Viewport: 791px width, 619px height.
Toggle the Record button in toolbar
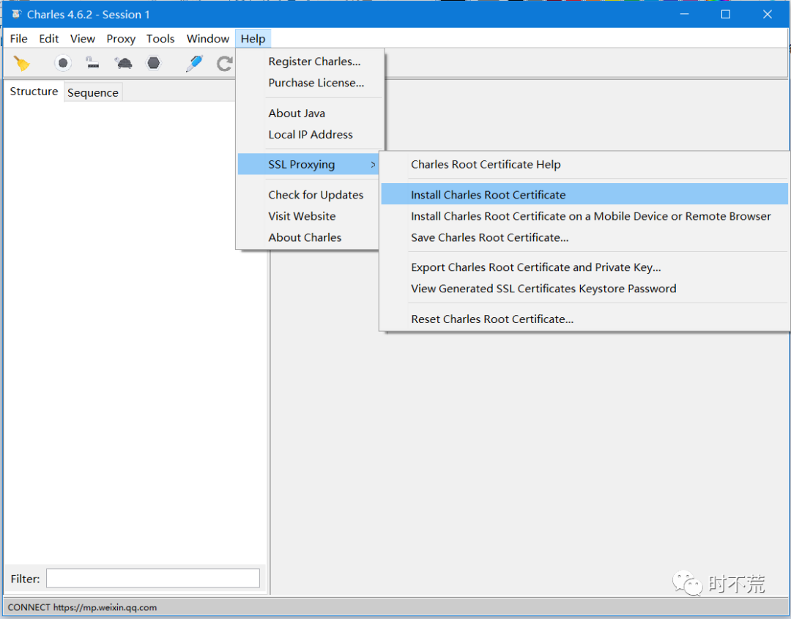(62, 63)
